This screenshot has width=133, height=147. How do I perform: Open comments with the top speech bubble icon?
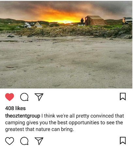pos(24,97)
